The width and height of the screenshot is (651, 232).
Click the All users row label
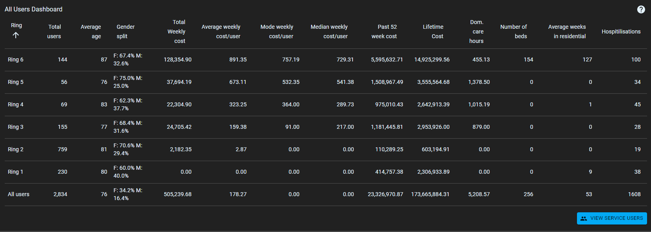pos(19,194)
